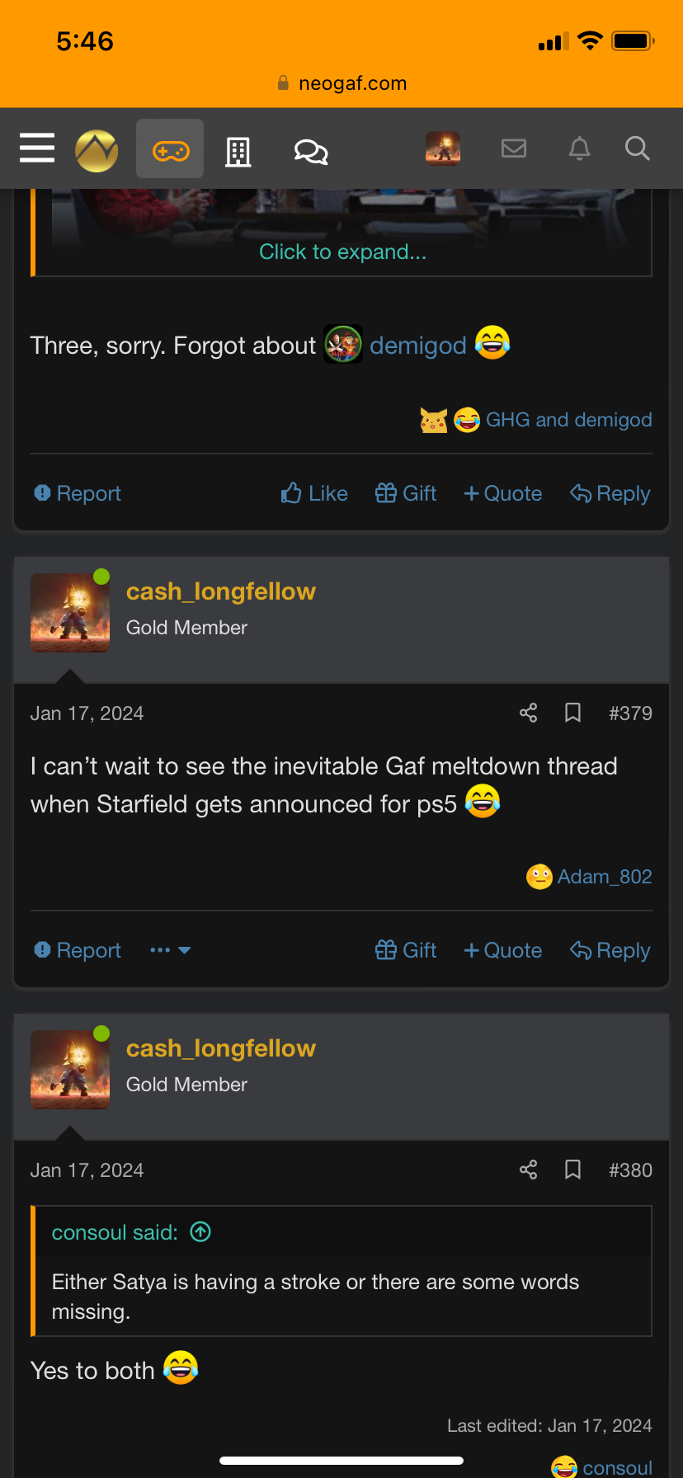Expand the GHG and demigod reactions list
Viewport: 683px width, 1478px height.
click(568, 420)
